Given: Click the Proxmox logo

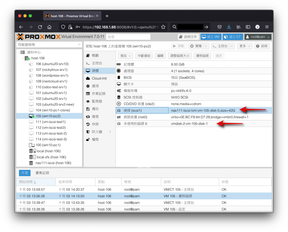Looking at the screenshot, I should click(39, 37).
